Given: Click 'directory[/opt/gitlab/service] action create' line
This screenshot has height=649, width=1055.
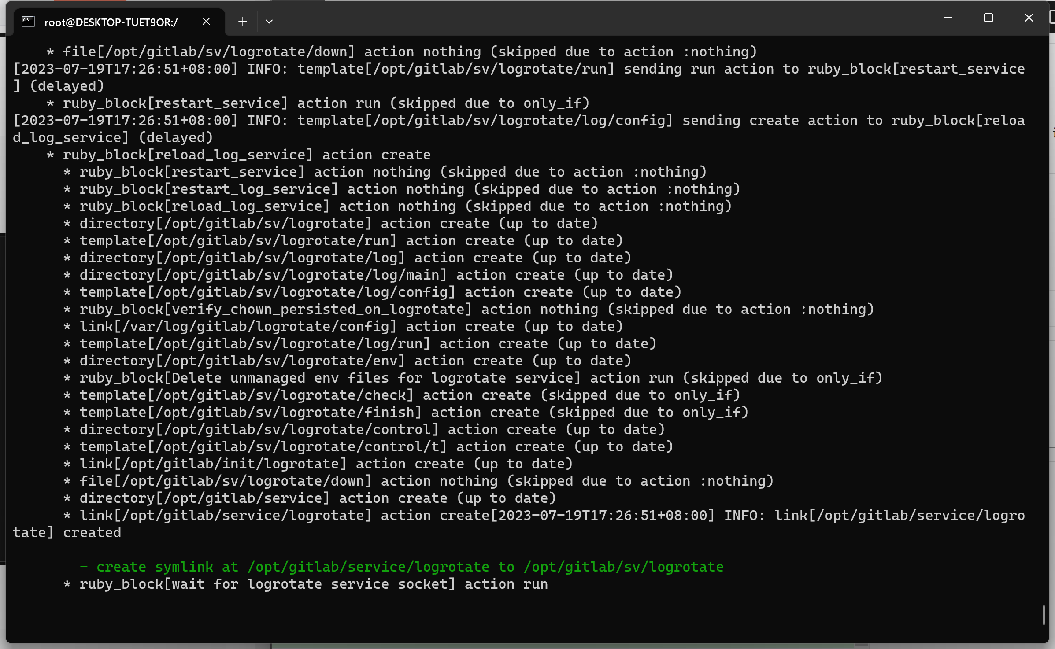Looking at the screenshot, I should pos(310,498).
